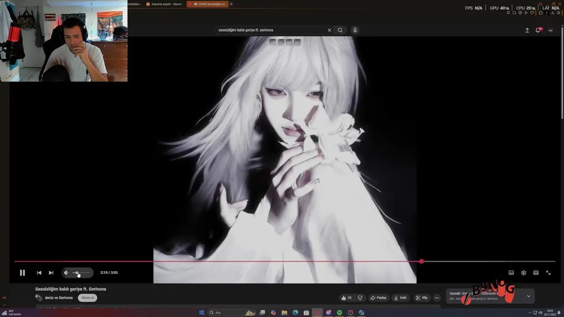Screen dimensions: 564x317
Task: Open Task View from the taskbar
Action: 262,313
